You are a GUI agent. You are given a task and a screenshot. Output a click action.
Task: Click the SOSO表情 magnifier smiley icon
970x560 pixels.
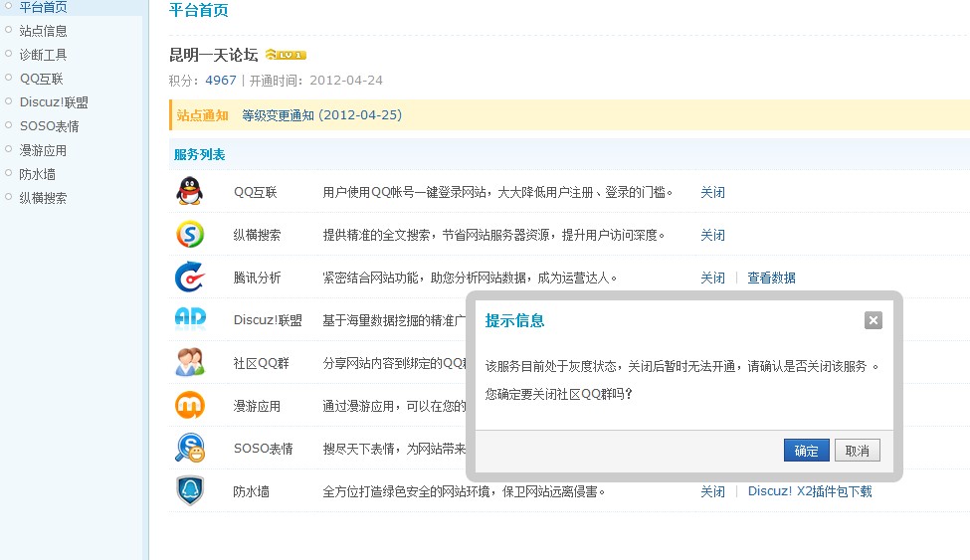[190, 448]
